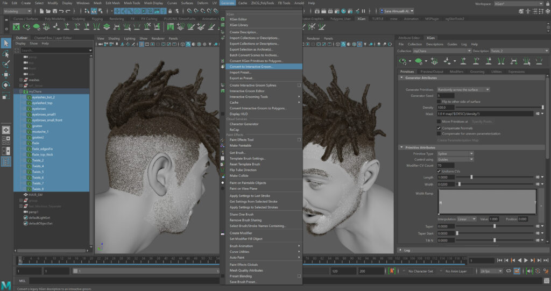Open Guides menu in XGen panel
Screen dimensions: 551x291
click(x=452, y=44)
